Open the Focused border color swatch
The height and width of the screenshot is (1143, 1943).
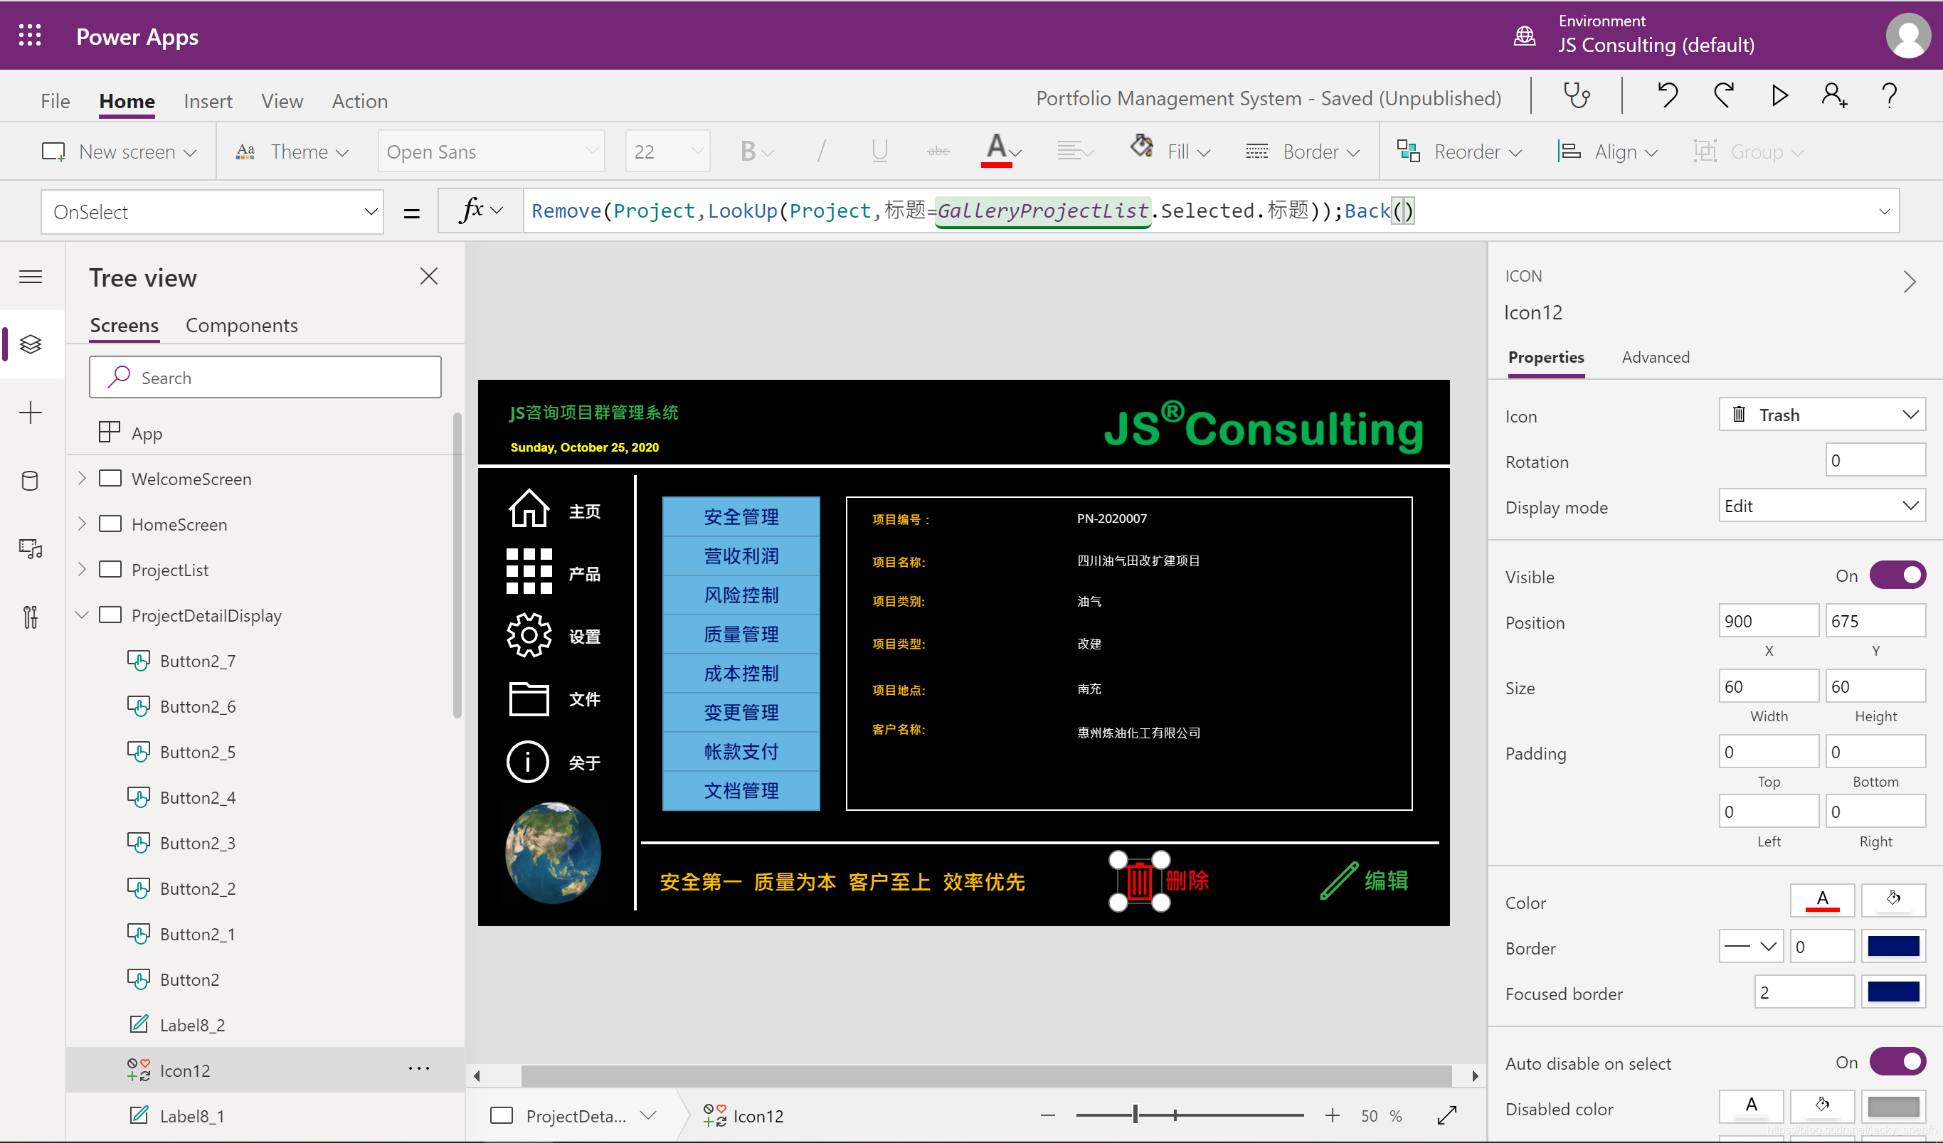pos(1893,992)
